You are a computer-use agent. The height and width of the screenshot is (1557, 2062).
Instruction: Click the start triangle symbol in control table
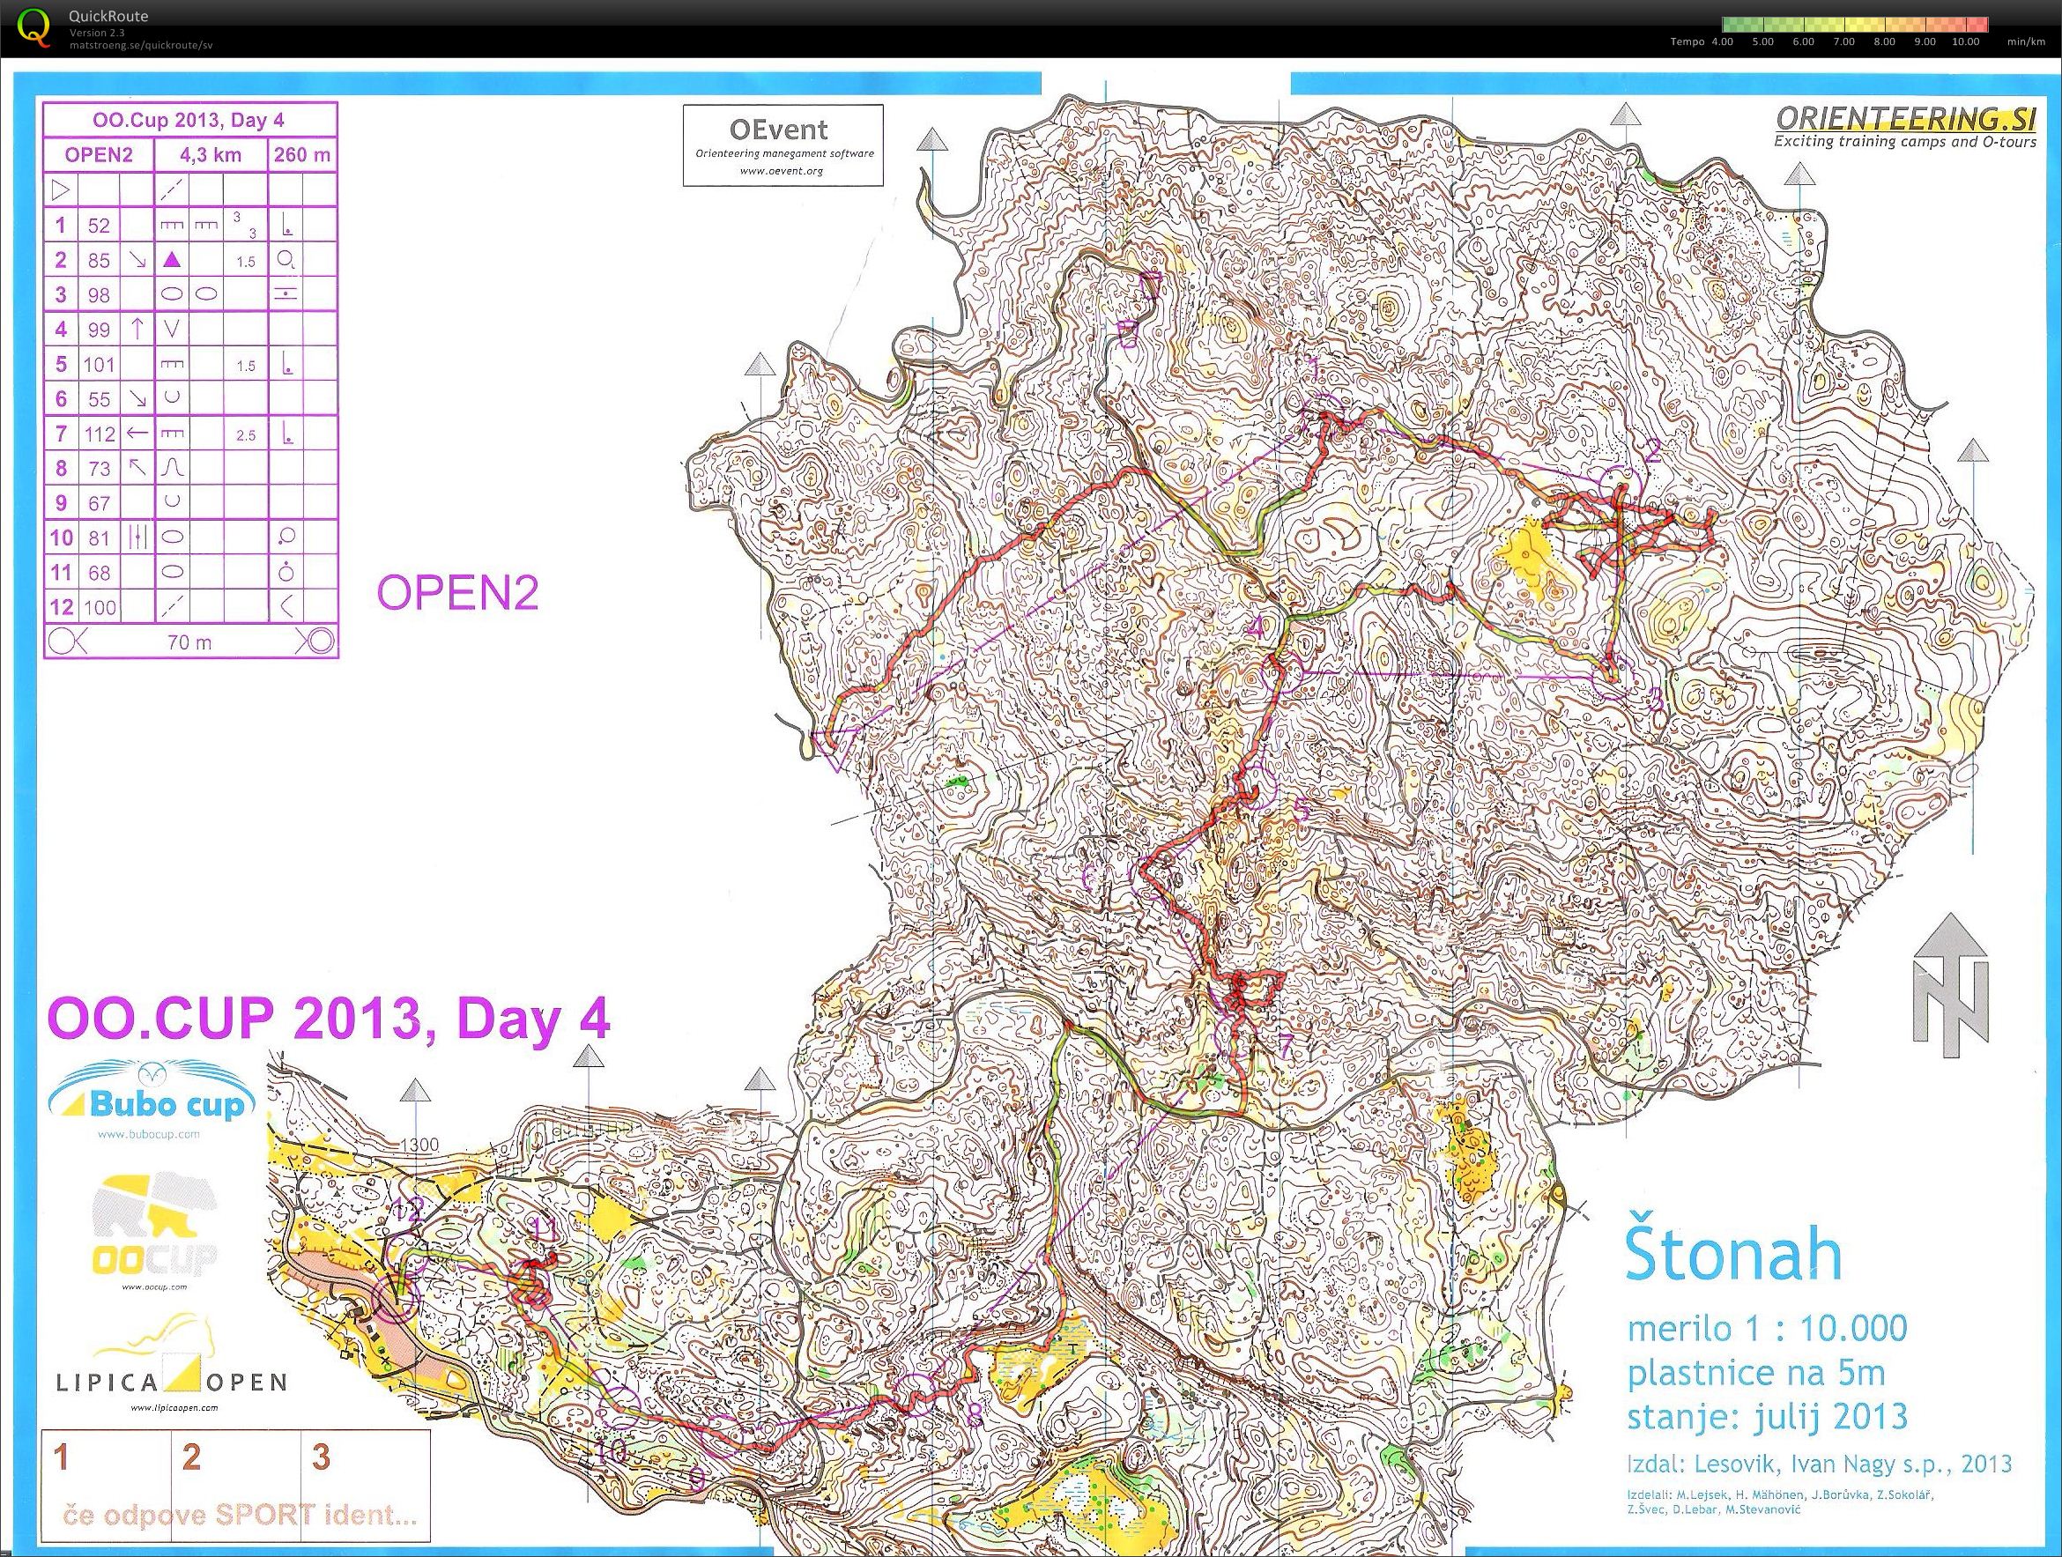[61, 190]
